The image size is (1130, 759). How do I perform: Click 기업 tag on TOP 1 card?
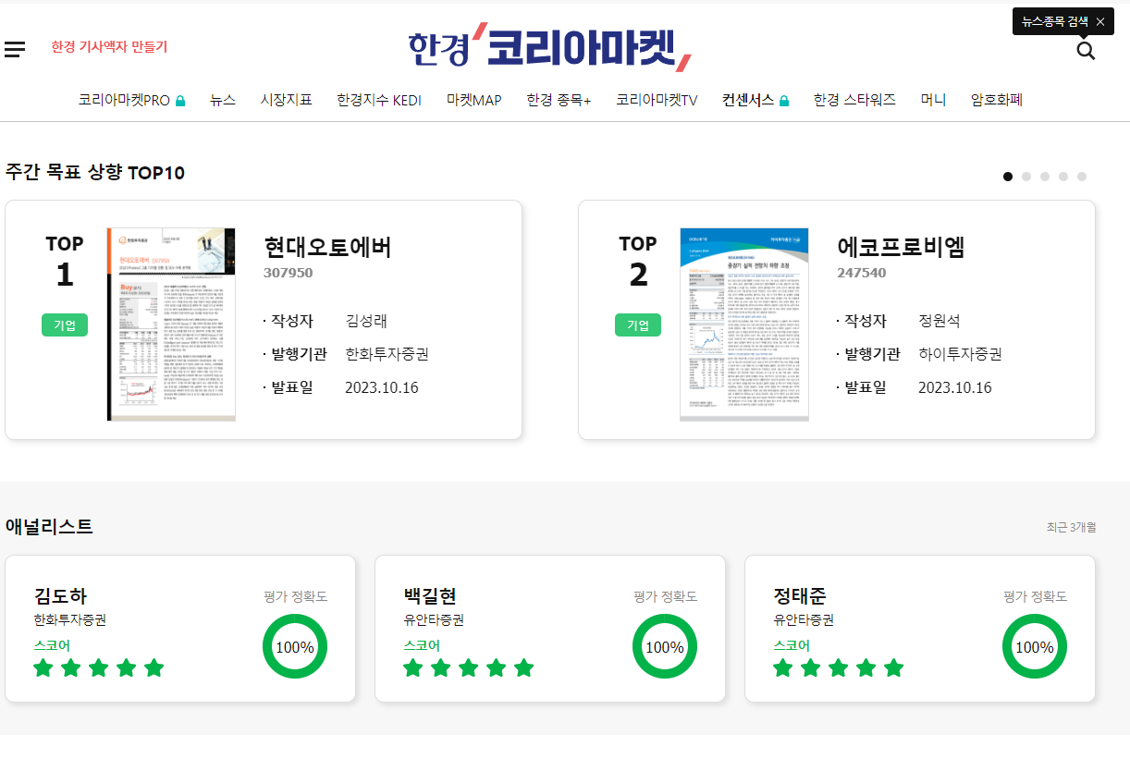pos(65,325)
